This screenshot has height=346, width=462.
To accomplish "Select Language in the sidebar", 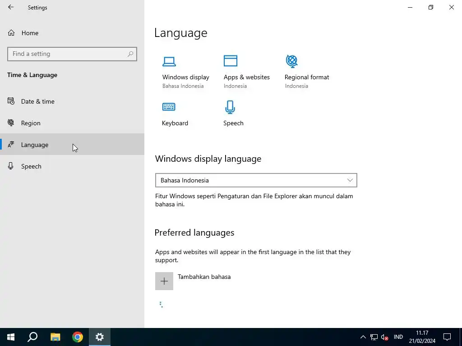I will coord(72,145).
